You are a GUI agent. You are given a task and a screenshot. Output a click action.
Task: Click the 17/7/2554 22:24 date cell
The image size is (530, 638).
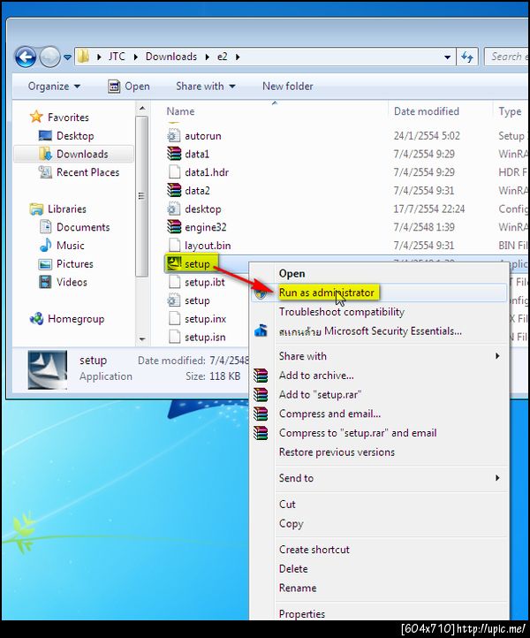[x=429, y=209]
